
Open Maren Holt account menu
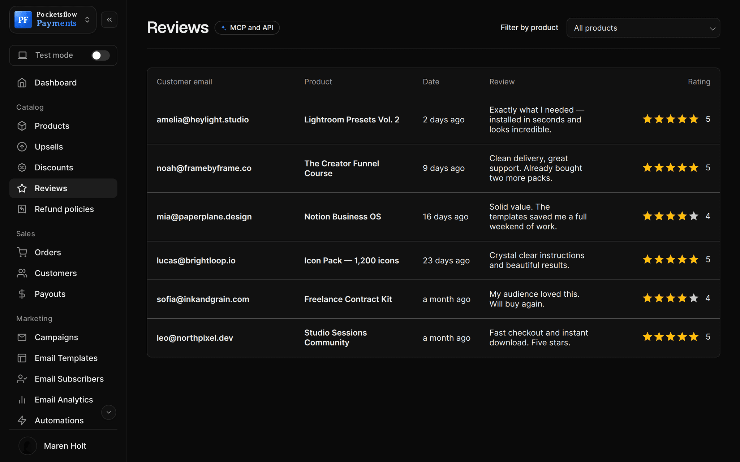pyautogui.click(x=63, y=446)
